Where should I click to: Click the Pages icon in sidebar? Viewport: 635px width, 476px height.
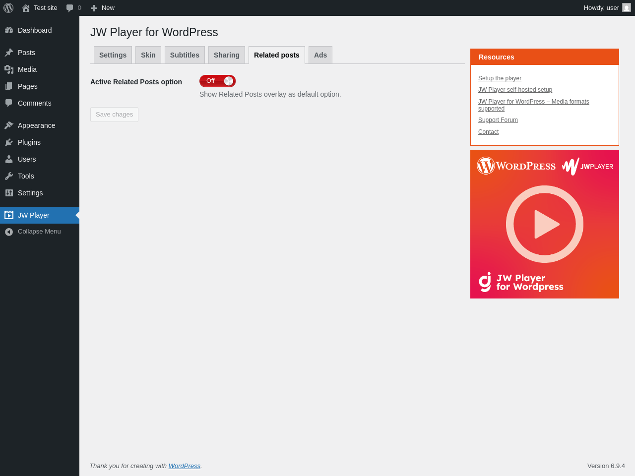(9, 86)
